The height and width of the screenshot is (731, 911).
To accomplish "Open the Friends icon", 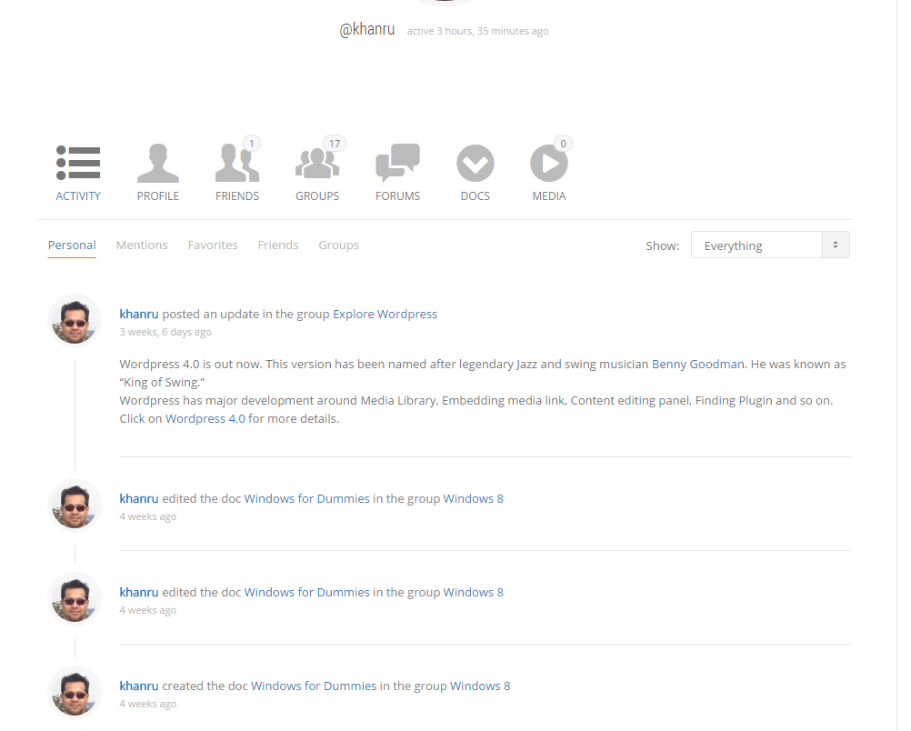I will pos(236,164).
